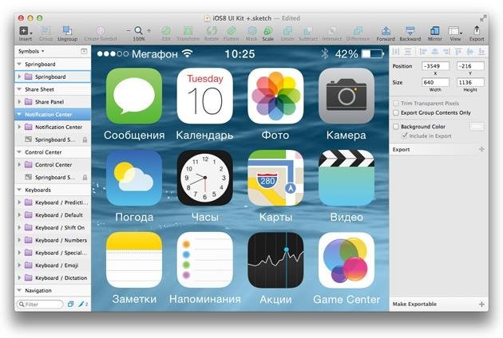Screen dimensions: 503x338
Task: Open the Background Color swatch
Action: coord(477,127)
